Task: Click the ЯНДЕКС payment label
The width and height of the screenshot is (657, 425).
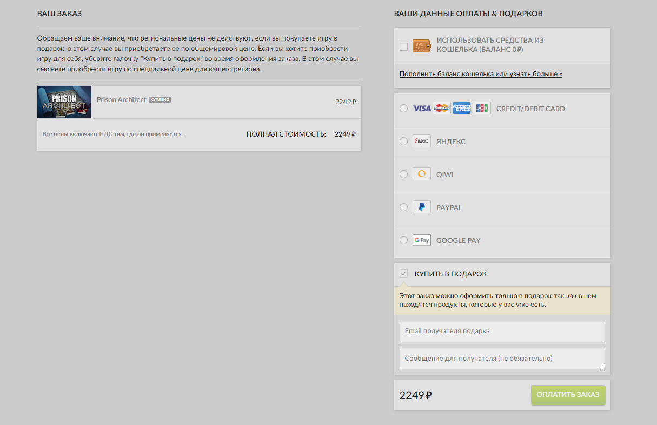Action: (x=451, y=142)
